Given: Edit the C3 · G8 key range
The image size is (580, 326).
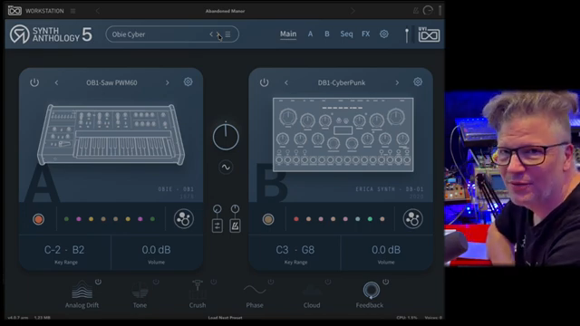Looking at the screenshot, I should [295, 250].
